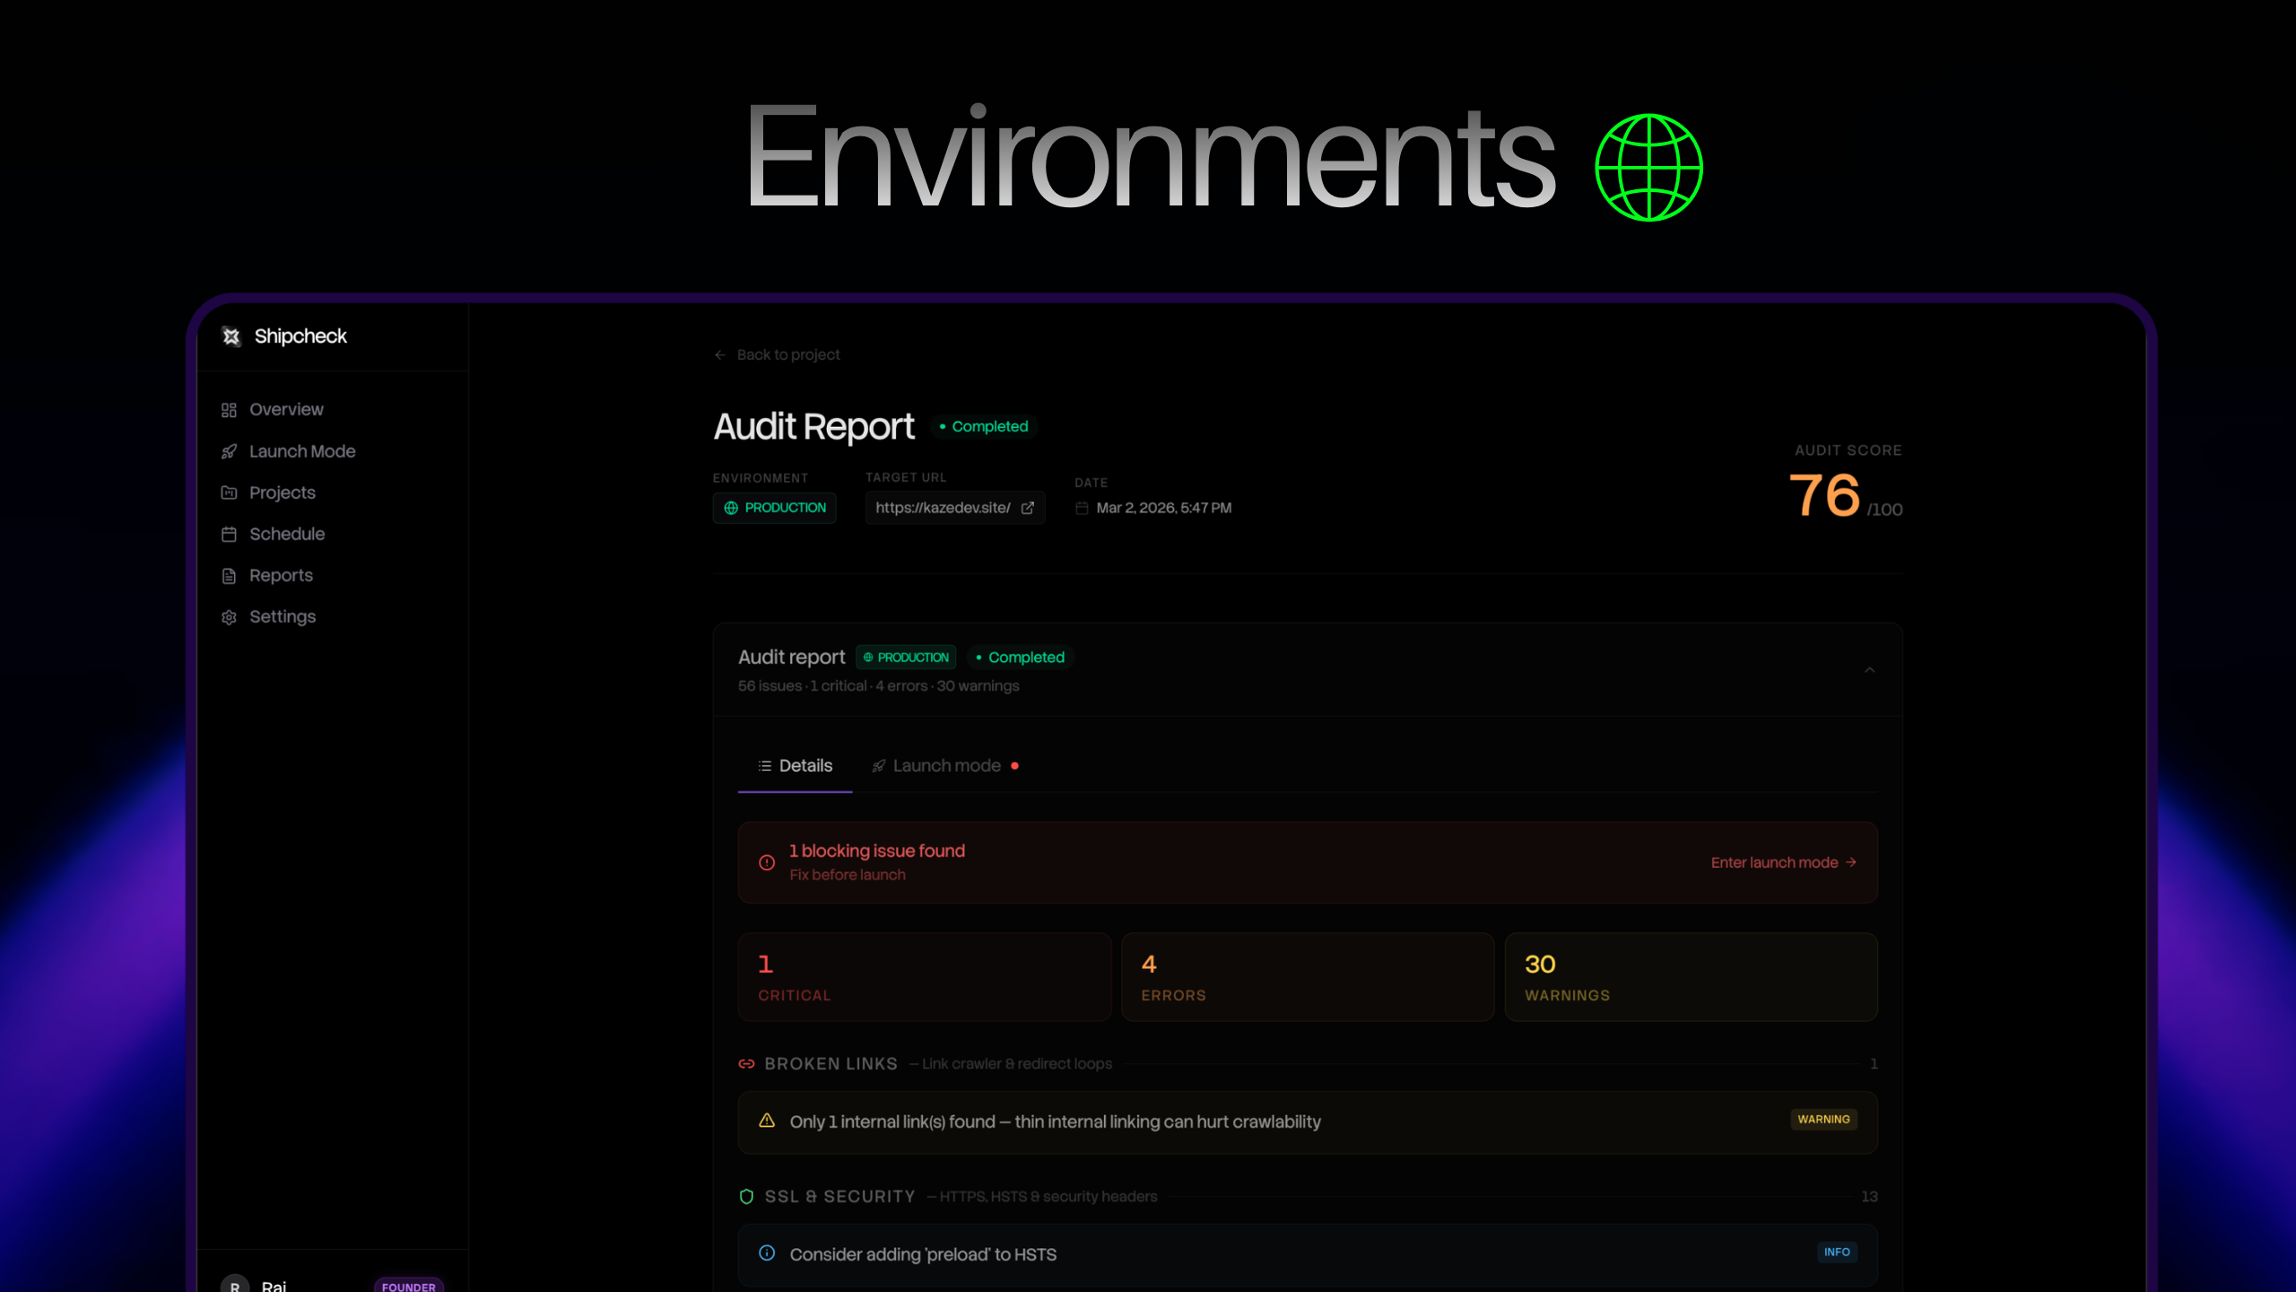
Task: Click the SSL & Security shield icon
Action: coord(747,1196)
